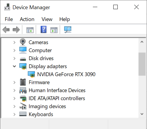Click the scrollbar down arrow
This screenshot has height=129, width=147.
coord(142,114)
